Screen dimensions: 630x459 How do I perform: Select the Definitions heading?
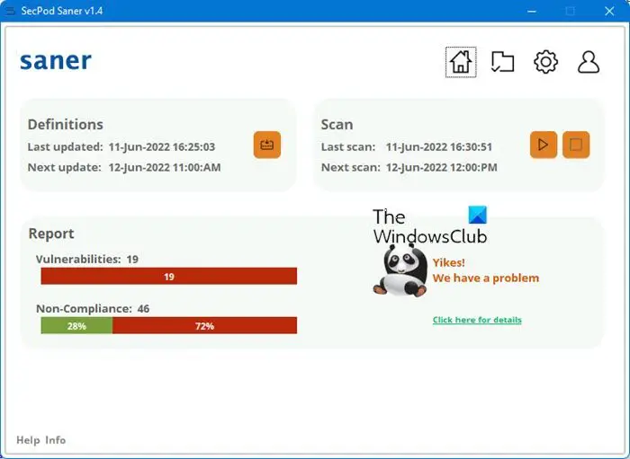click(x=65, y=125)
